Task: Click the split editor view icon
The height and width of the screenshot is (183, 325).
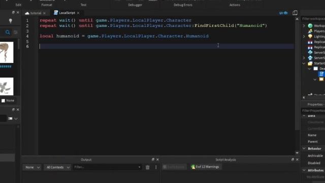Action: pyautogui.click(x=295, y=13)
